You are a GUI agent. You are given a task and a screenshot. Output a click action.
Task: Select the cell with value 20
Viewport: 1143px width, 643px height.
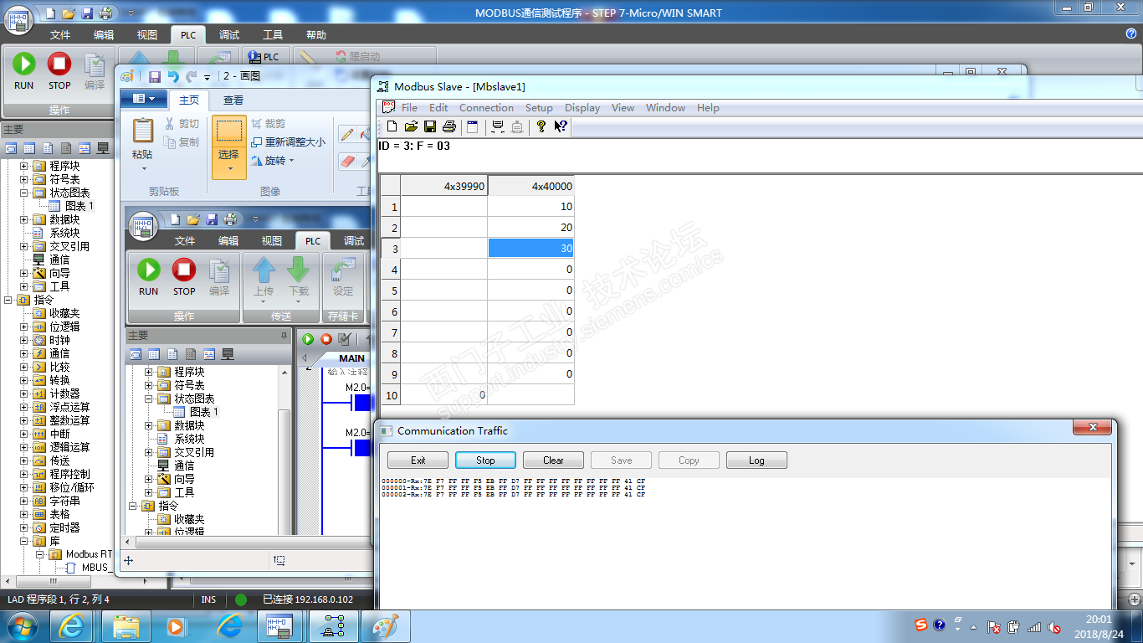click(531, 228)
